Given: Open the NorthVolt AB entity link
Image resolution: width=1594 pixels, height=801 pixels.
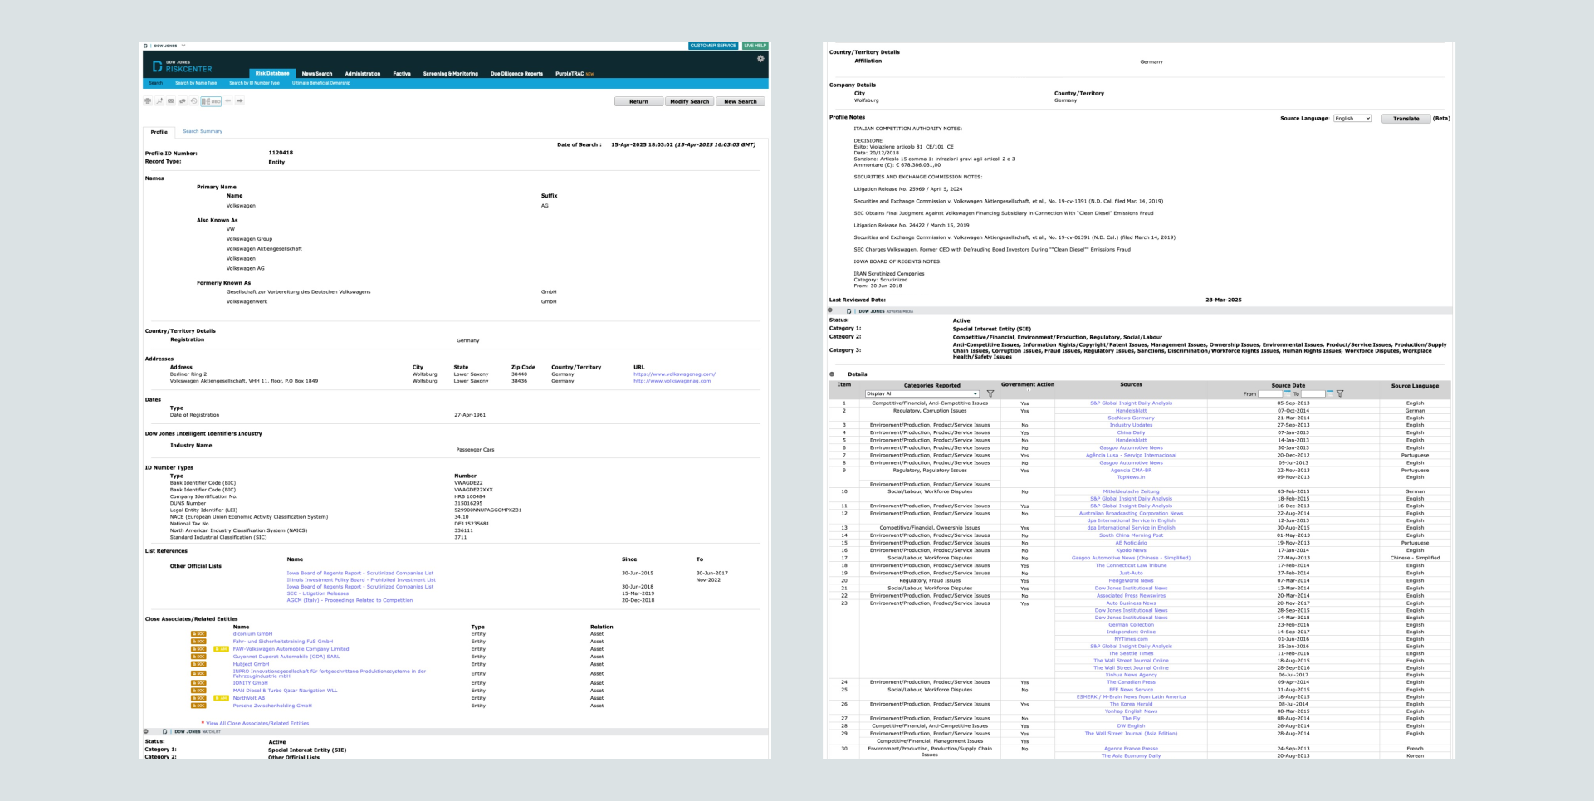Looking at the screenshot, I should [249, 698].
